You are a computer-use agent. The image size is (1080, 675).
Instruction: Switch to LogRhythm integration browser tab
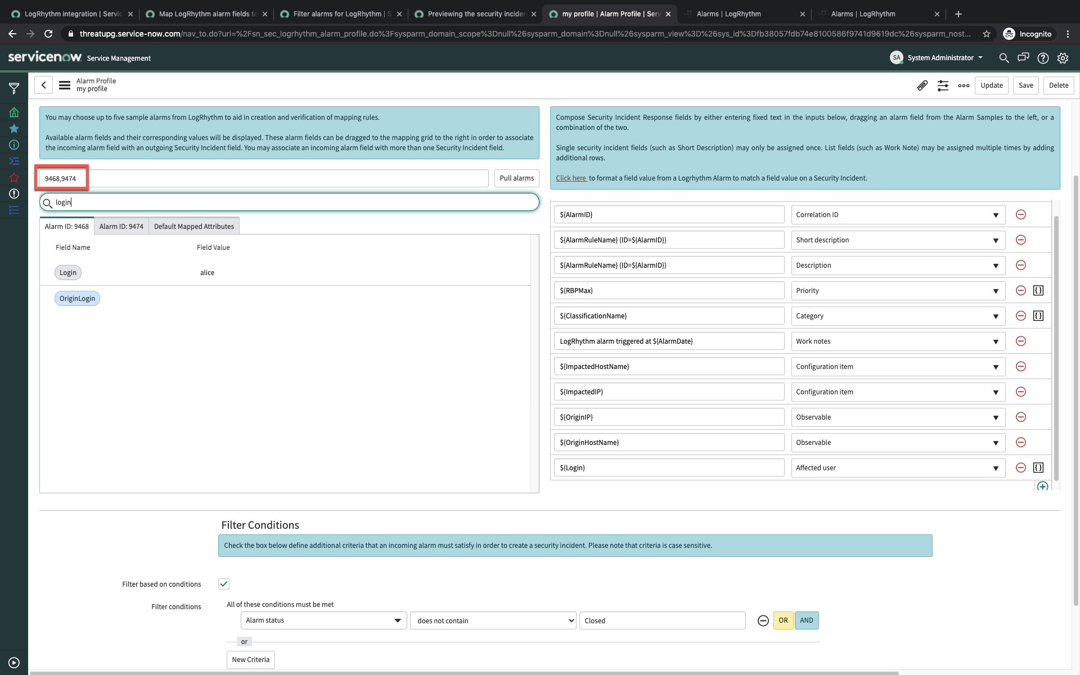[72, 14]
